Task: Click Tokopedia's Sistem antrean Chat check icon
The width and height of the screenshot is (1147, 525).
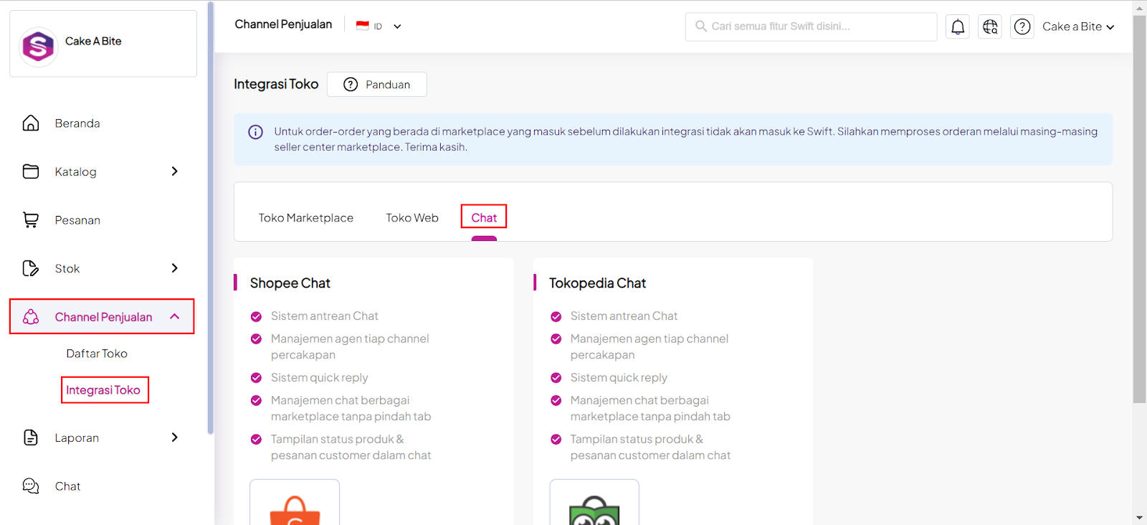Action: tap(556, 316)
